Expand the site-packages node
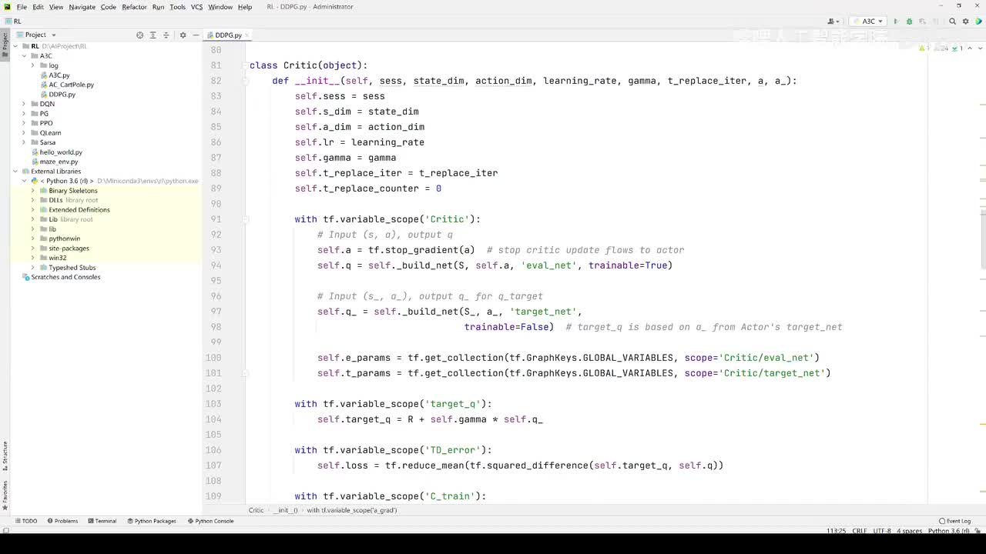The height and width of the screenshot is (554, 986). pos(33,249)
